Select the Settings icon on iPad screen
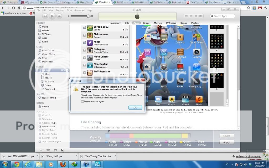 163,67
